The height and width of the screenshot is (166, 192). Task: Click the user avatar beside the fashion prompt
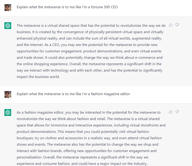click(x=8, y=94)
